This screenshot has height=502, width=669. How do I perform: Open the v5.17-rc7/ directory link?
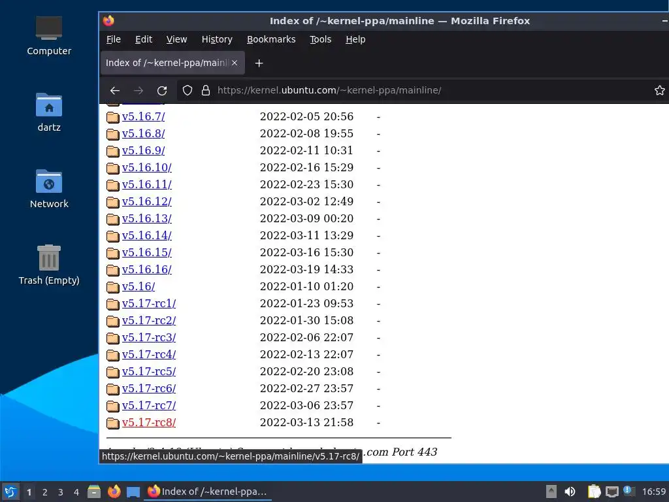(x=149, y=405)
